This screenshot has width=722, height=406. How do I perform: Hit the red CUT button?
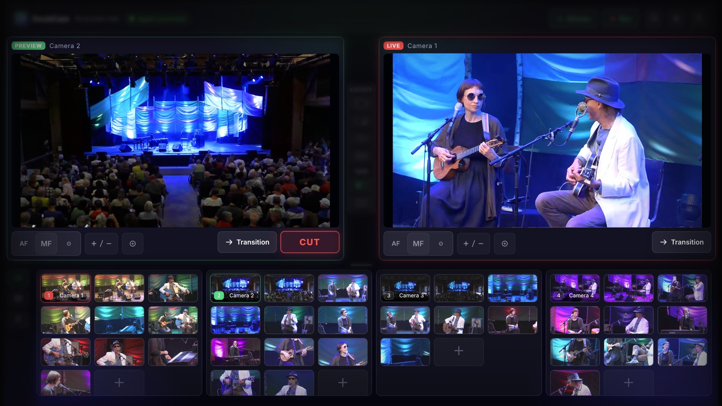(x=310, y=242)
